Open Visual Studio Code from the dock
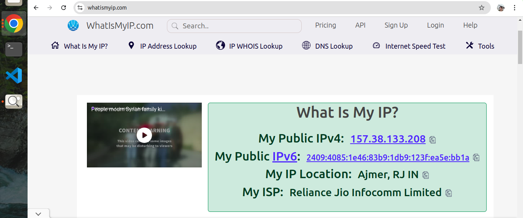 [x=14, y=75]
